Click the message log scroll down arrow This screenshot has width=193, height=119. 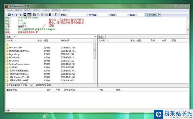tap(187, 32)
